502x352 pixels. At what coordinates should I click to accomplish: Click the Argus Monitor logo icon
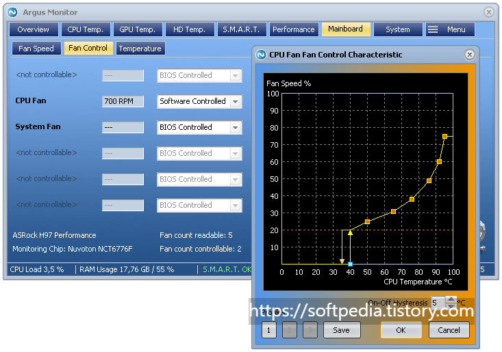pyautogui.click(x=12, y=12)
